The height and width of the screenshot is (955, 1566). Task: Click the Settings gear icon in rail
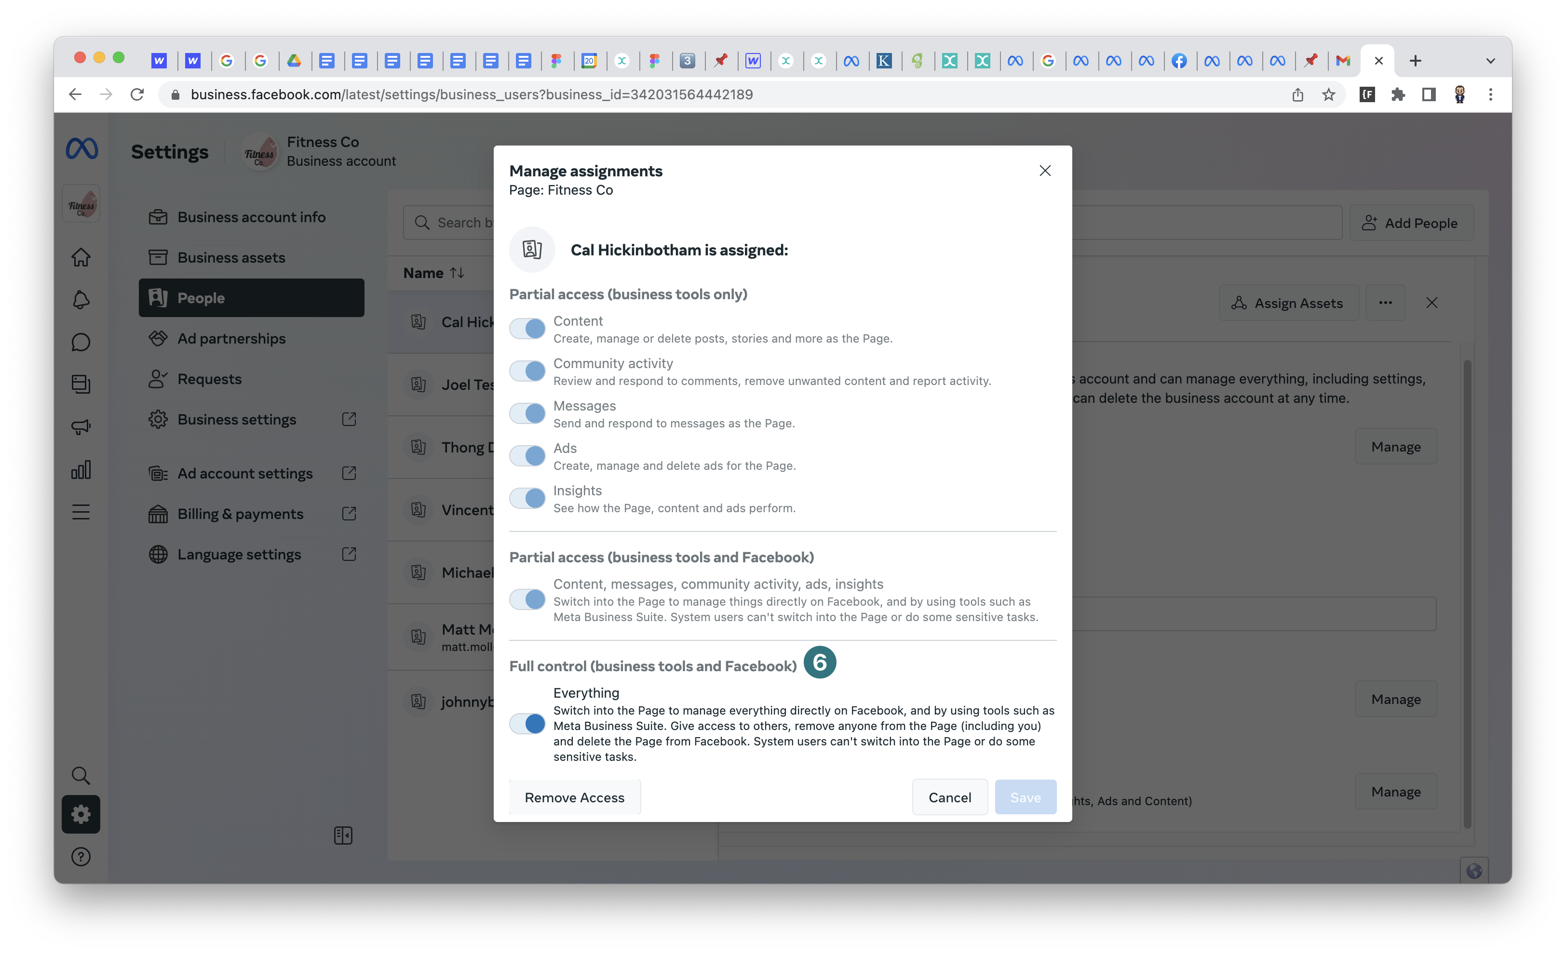click(x=81, y=814)
